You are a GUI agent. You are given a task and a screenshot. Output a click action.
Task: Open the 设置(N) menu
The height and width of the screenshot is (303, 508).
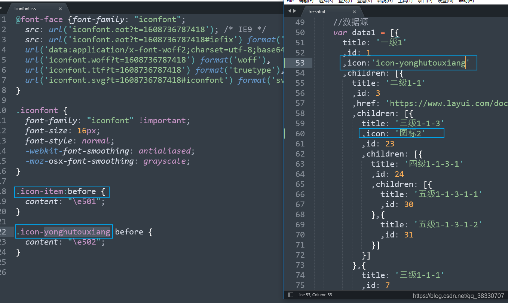(445, 1)
